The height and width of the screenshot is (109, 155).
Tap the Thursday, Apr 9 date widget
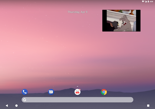point(77,12)
